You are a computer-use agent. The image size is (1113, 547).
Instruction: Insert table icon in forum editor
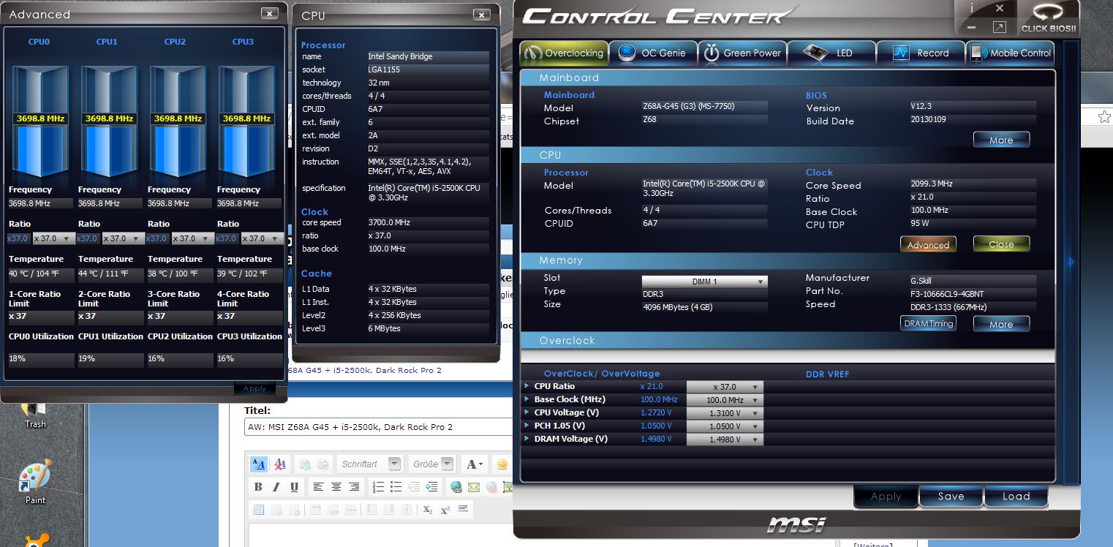click(x=258, y=510)
